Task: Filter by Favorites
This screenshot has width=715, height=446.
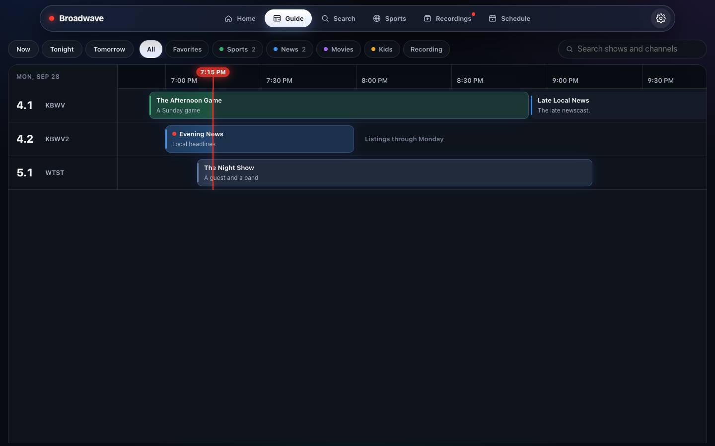Action: tap(187, 49)
